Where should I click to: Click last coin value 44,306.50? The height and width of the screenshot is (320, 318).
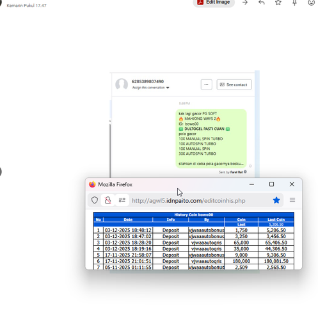click(x=276, y=249)
